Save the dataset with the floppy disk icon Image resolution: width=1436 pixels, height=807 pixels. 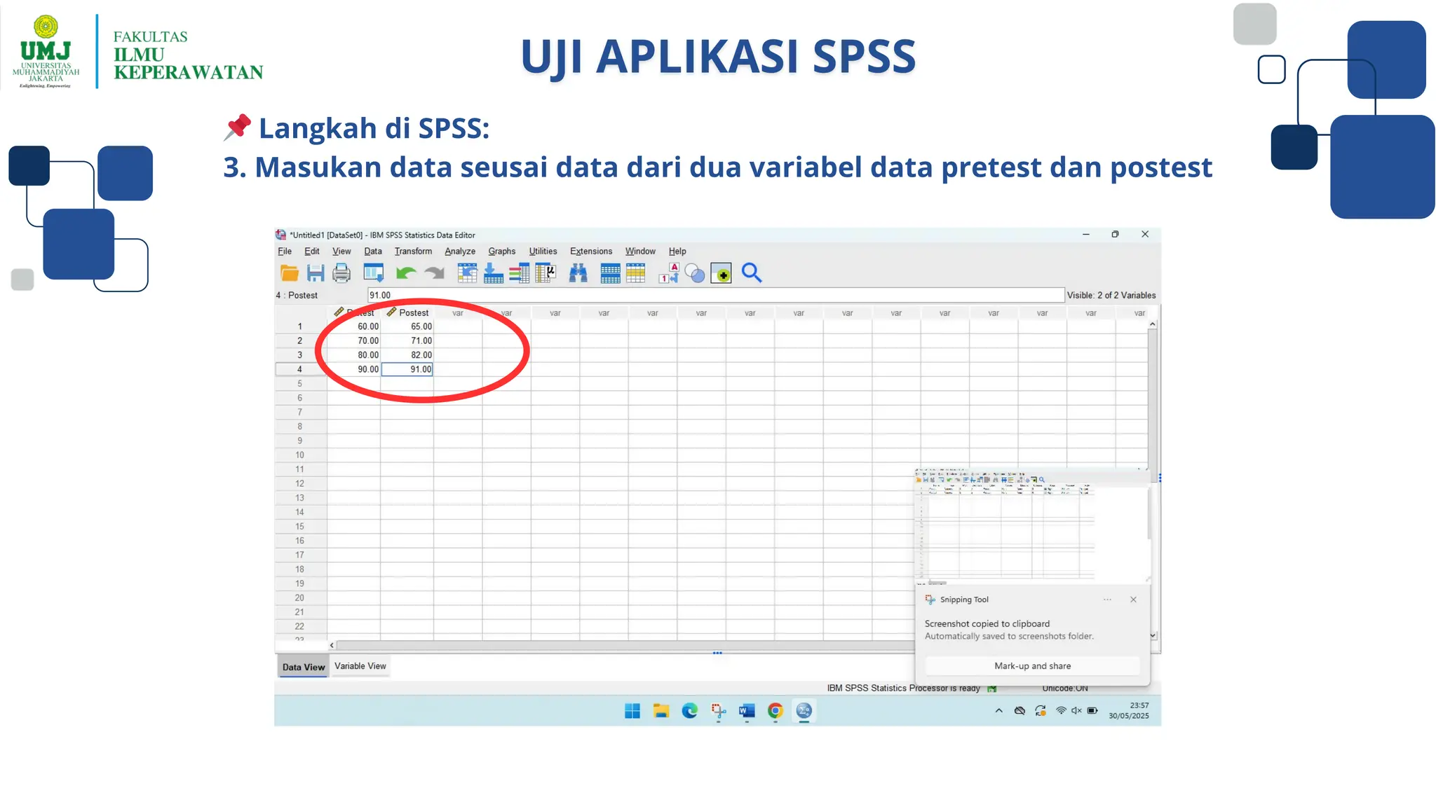click(316, 273)
